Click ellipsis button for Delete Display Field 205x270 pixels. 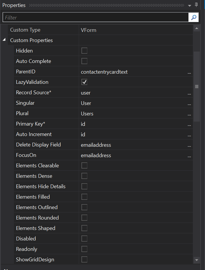point(189,145)
